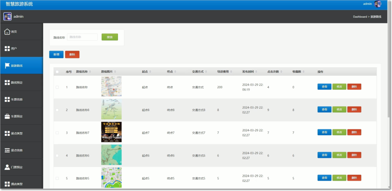
Task: Click the home icon beside 首页
Action: click(7, 32)
